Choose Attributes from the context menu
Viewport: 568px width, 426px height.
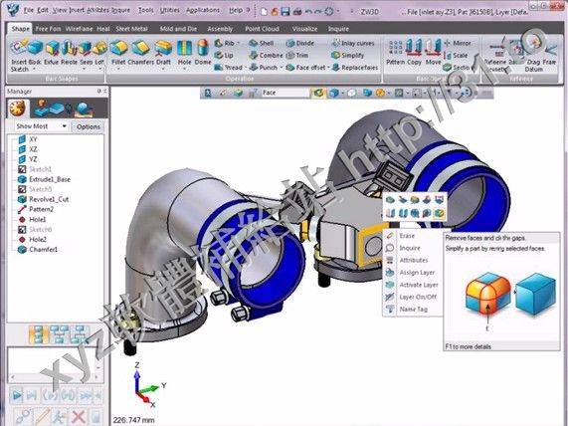(413, 260)
